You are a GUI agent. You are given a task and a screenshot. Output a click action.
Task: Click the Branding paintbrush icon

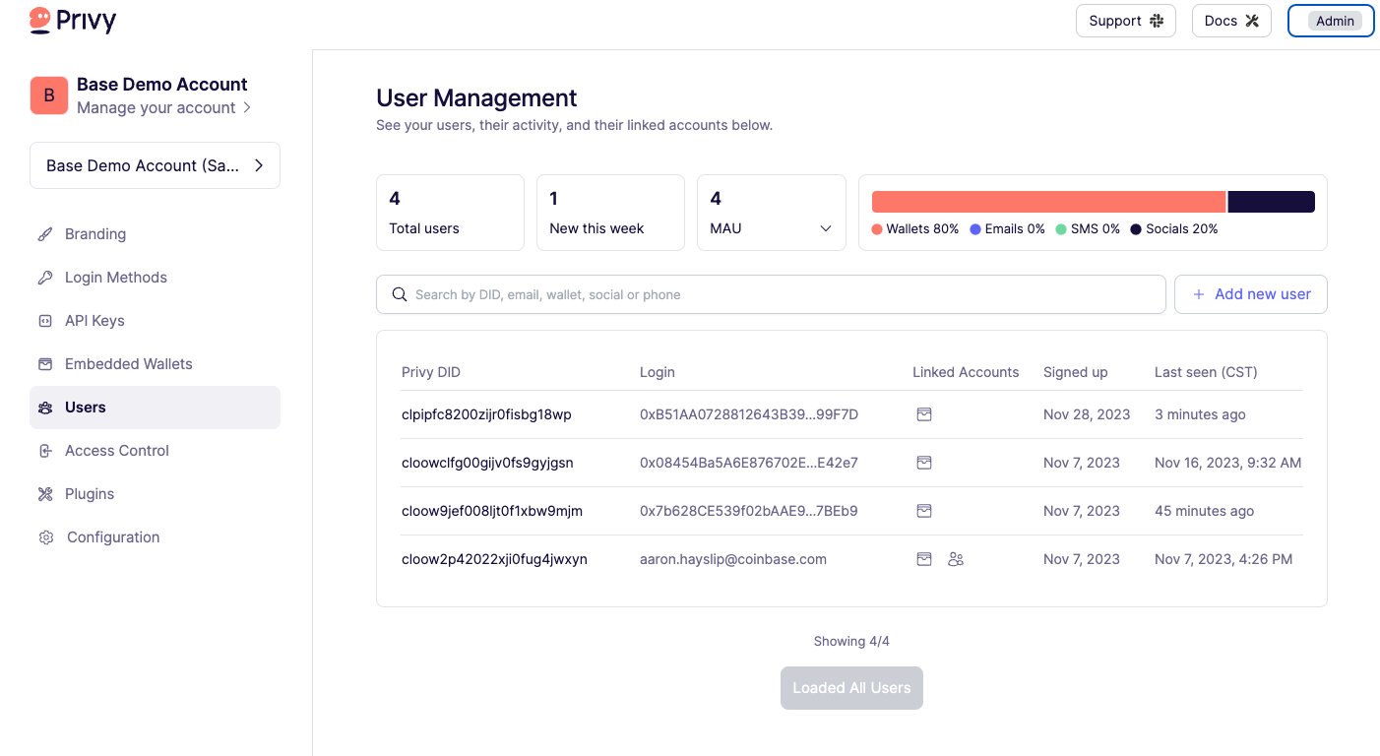click(45, 234)
